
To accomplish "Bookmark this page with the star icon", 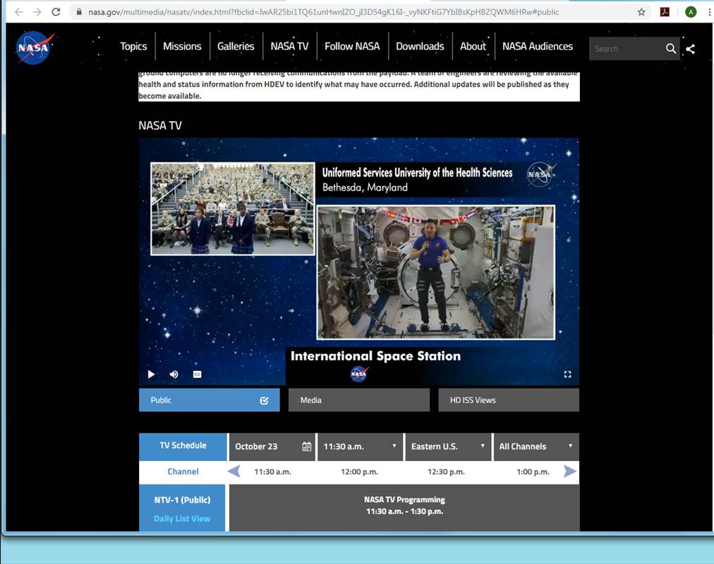I will click(x=641, y=12).
